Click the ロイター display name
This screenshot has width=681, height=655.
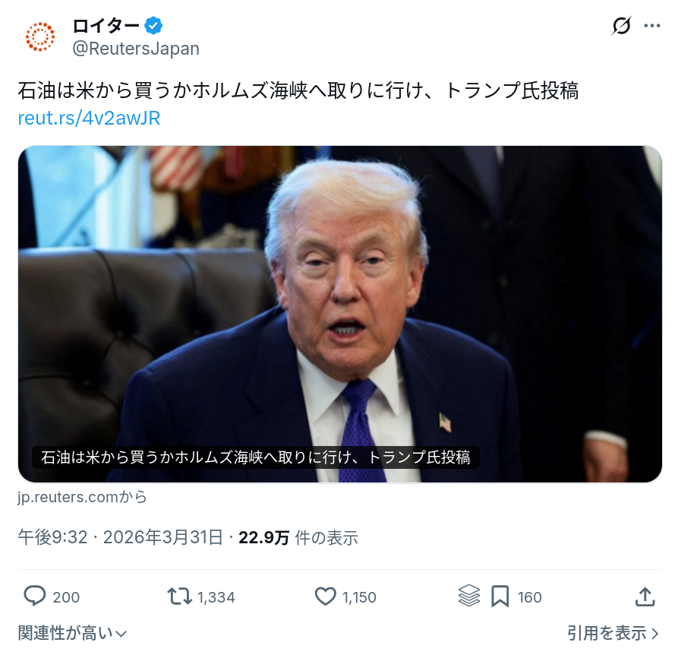[106, 26]
